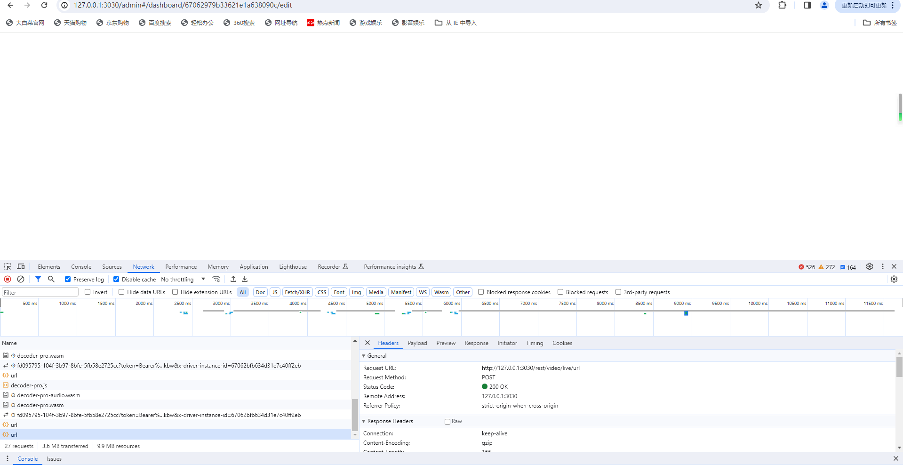This screenshot has height=465, width=903.
Task: Open the 所有书签 folder
Action: (880, 23)
